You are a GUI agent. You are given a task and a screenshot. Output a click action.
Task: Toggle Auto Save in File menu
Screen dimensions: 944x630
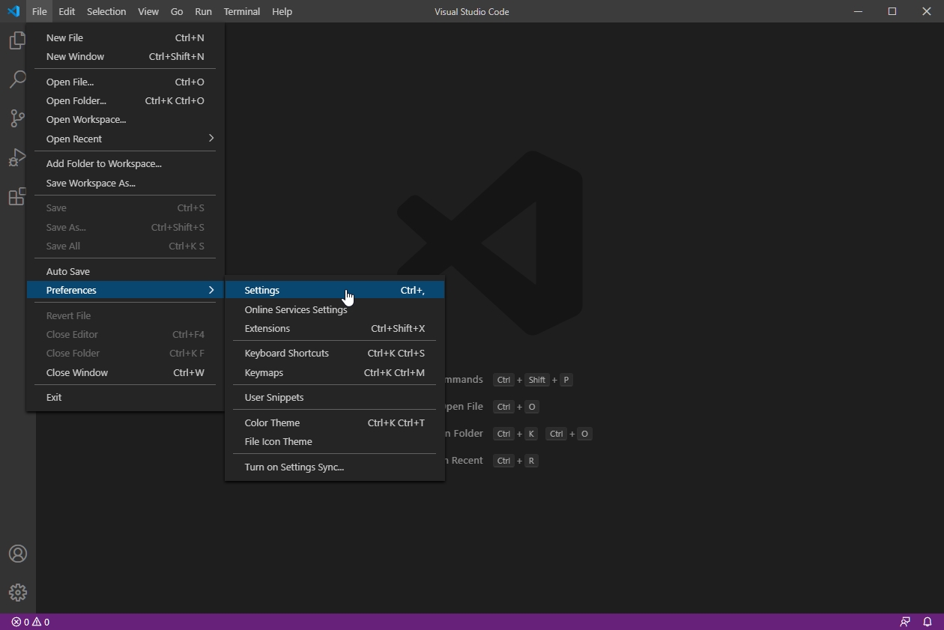[x=125, y=271]
